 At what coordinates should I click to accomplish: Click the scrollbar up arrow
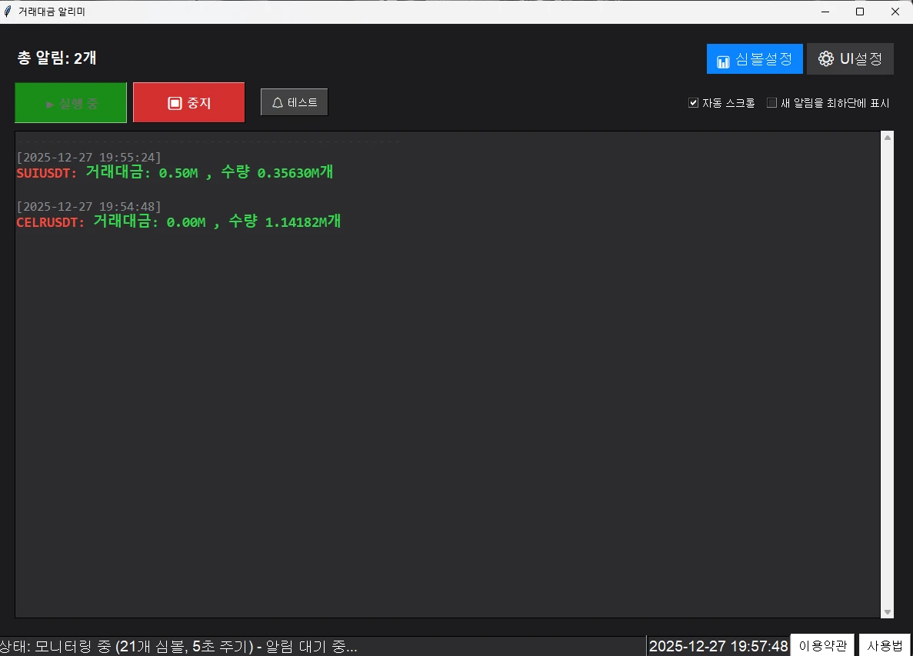(888, 138)
